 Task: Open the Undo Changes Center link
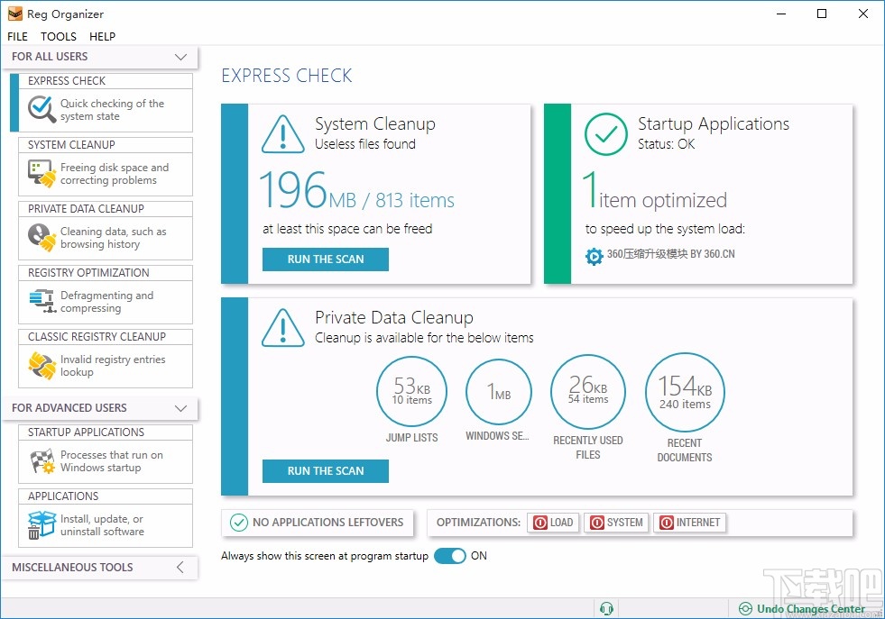coord(810,609)
